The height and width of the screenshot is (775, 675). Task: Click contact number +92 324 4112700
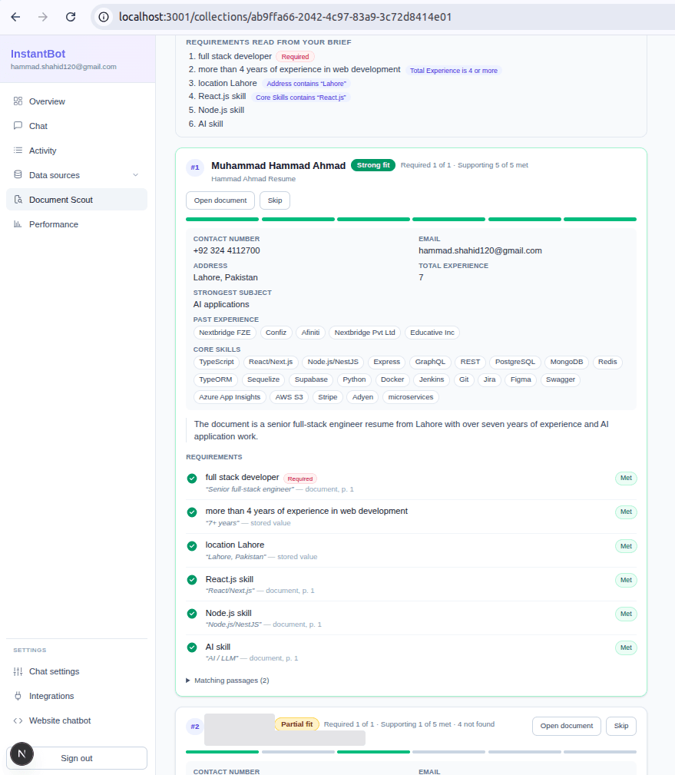(227, 250)
